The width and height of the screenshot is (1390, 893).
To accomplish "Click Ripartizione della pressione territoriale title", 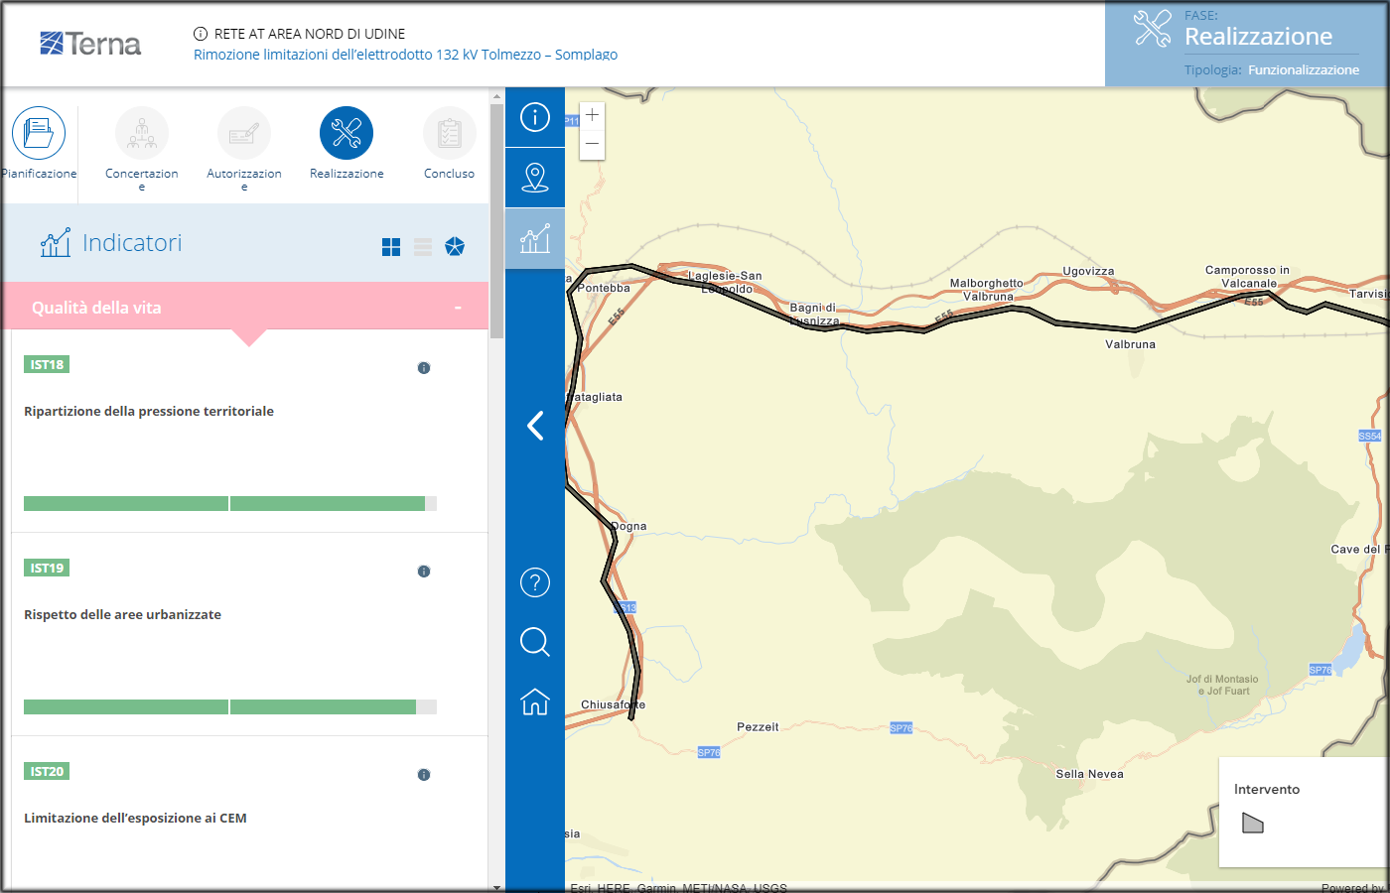I will pyautogui.click(x=149, y=411).
